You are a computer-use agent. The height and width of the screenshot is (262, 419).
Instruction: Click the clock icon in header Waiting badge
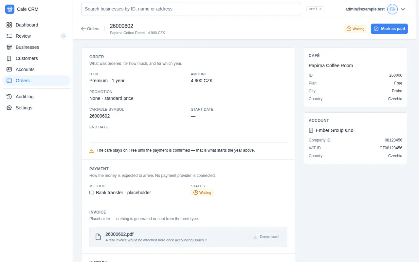point(349,29)
